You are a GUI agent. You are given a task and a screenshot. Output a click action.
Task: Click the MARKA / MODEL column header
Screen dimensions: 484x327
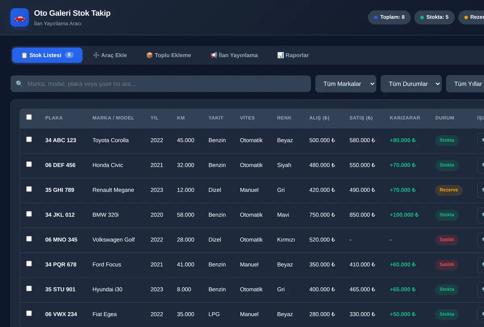(x=113, y=118)
